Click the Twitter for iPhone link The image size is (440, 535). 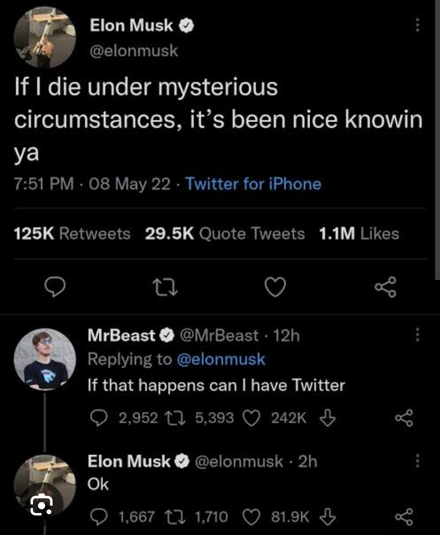point(253,184)
